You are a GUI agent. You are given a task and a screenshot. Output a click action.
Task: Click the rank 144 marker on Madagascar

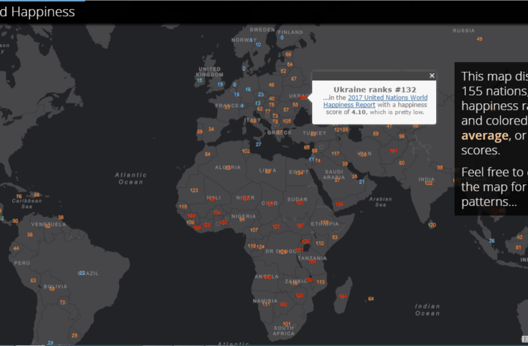click(x=343, y=295)
